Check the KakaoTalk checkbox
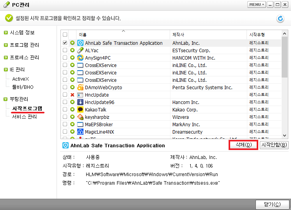 (x=65, y=109)
